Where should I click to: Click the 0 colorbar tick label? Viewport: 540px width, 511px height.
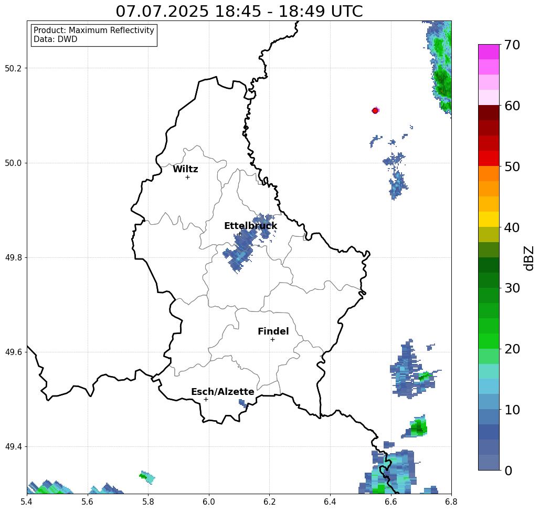pyautogui.click(x=509, y=471)
